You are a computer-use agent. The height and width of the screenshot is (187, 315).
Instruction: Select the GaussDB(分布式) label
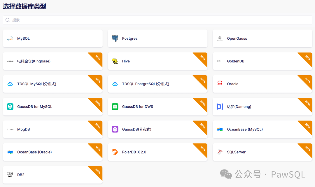click(x=136, y=129)
